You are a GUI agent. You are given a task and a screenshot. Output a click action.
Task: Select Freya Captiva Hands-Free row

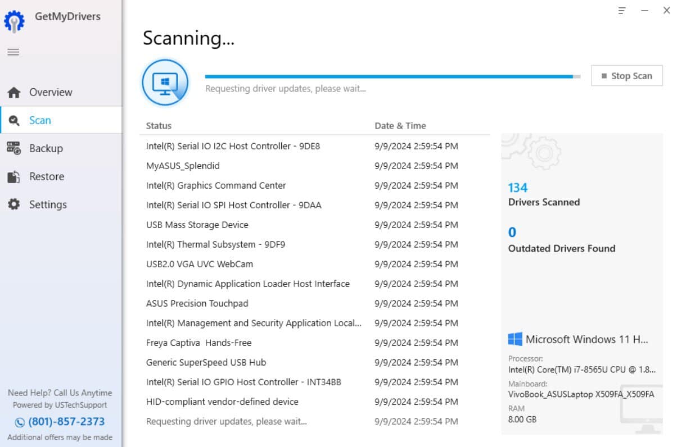click(315, 343)
